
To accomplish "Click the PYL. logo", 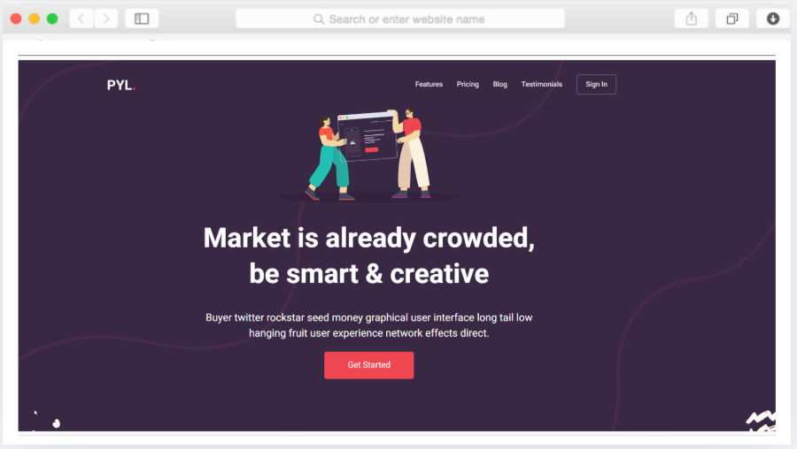I will (121, 85).
